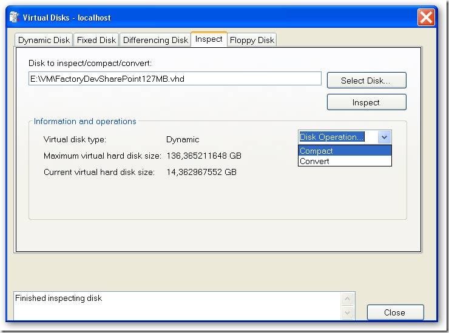
Task: Choose Convert from the dropdown list
Action: (x=345, y=161)
